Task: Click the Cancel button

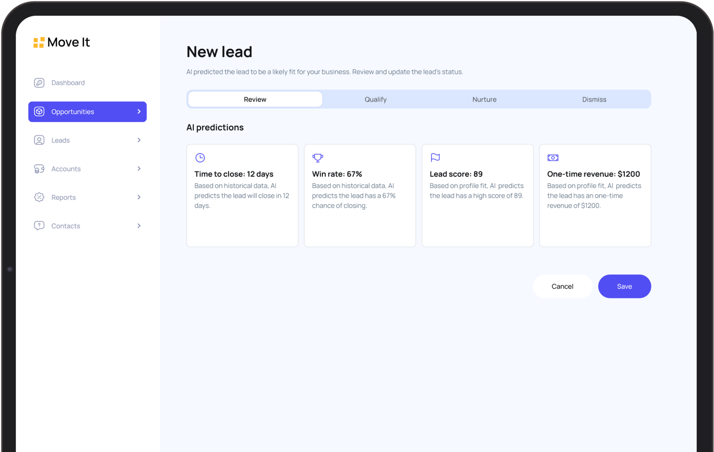Action: pyautogui.click(x=563, y=286)
